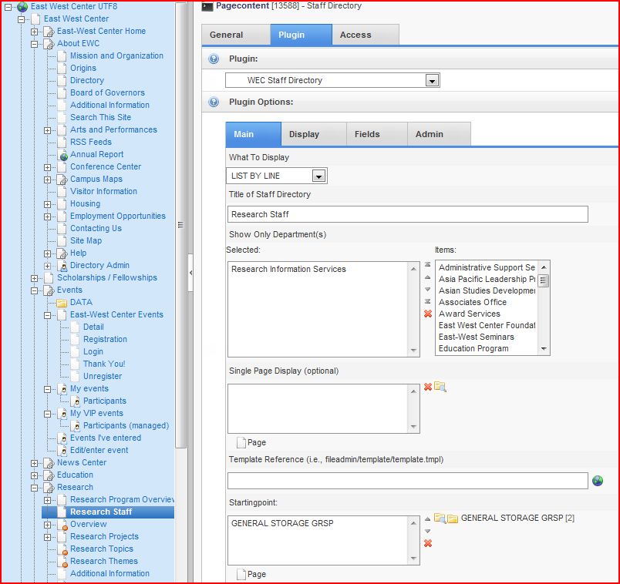Screen dimensions: 620x584
Task: Move selected department down one position
Action: [427, 289]
